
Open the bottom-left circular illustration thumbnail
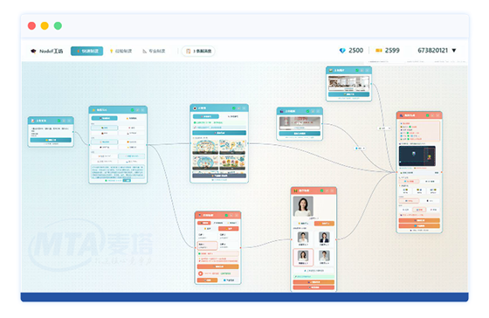click(205, 162)
